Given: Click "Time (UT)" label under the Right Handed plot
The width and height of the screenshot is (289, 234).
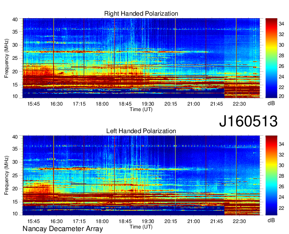Looking at the screenshot, I should tap(141, 109).
